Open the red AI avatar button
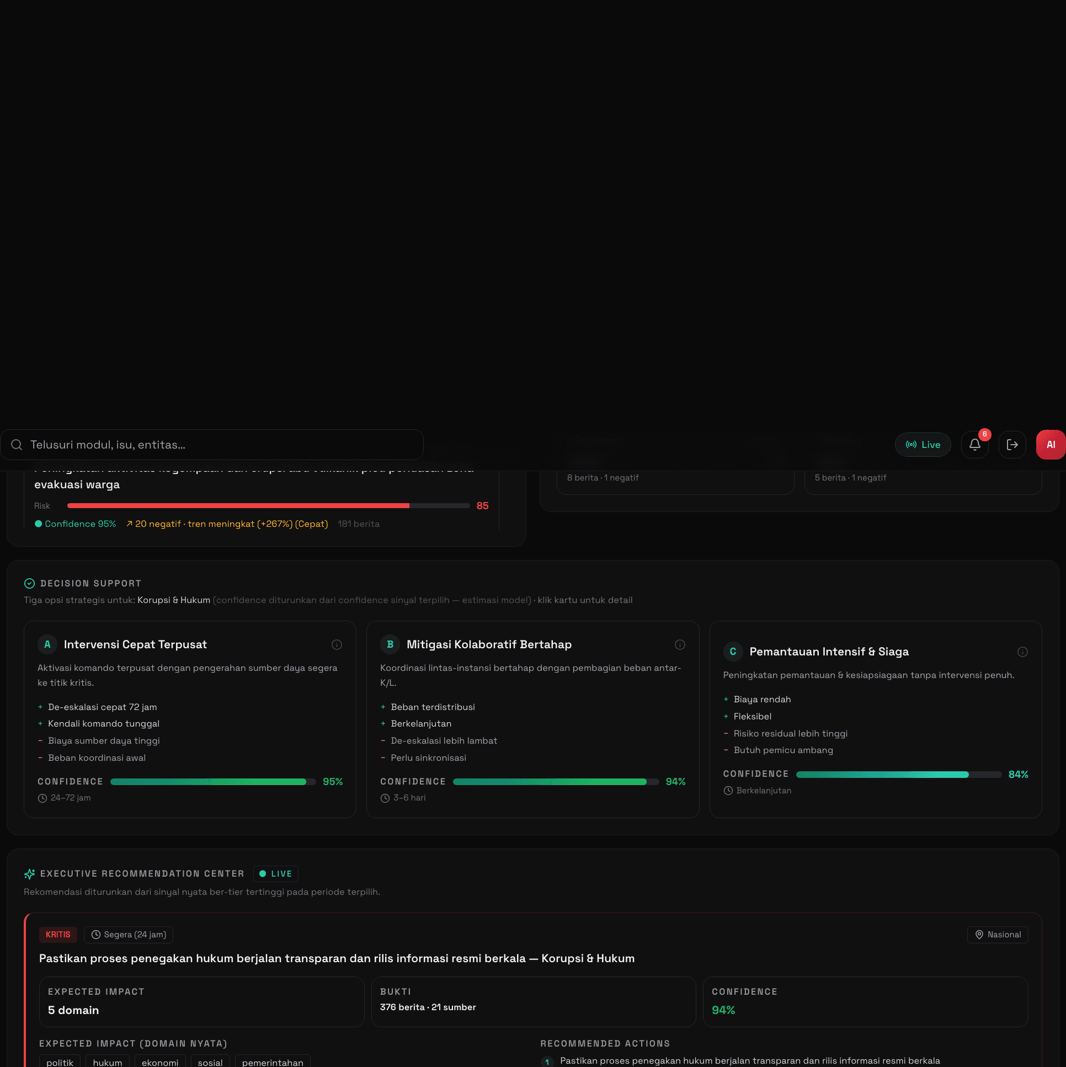Screen dimensions: 1066x1067 point(1051,445)
